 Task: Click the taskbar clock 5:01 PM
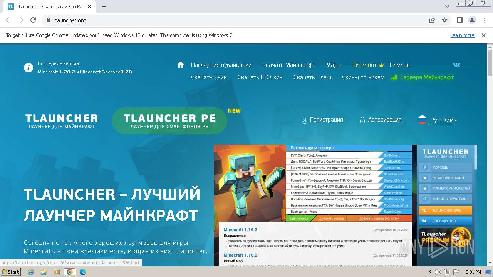tap(473, 272)
